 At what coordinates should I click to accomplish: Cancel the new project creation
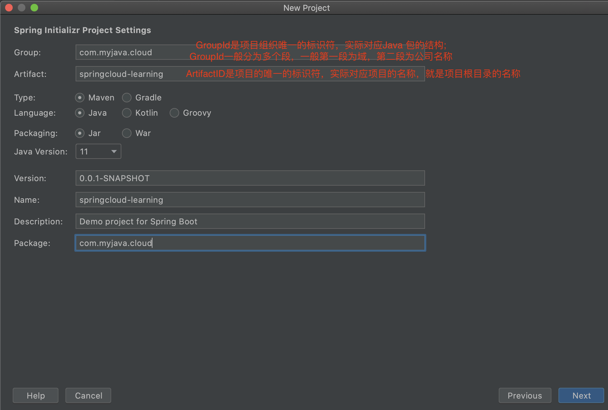point(88,395)
